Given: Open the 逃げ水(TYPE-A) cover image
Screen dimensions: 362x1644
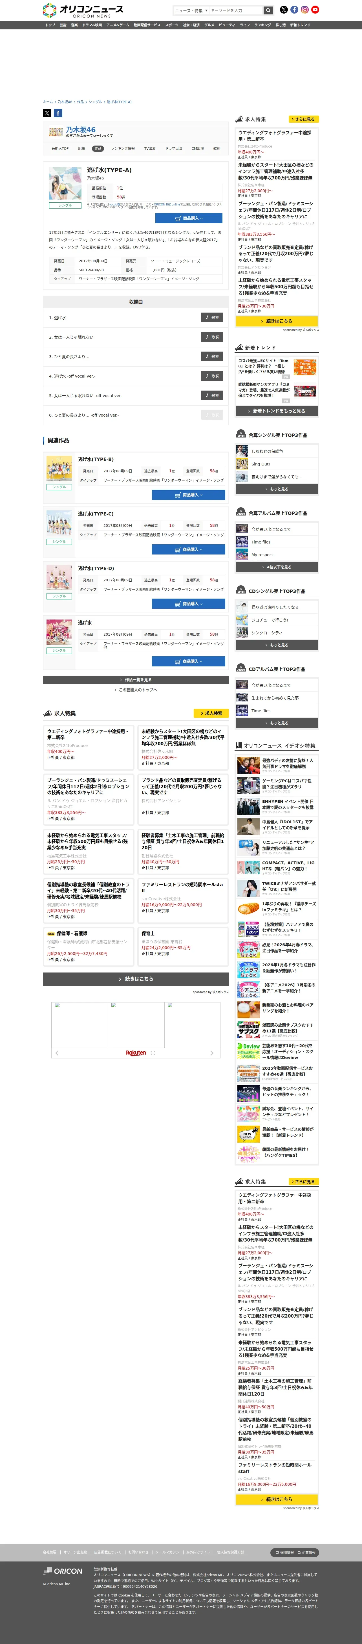Looking at the screenshot, I should point(65,184).
